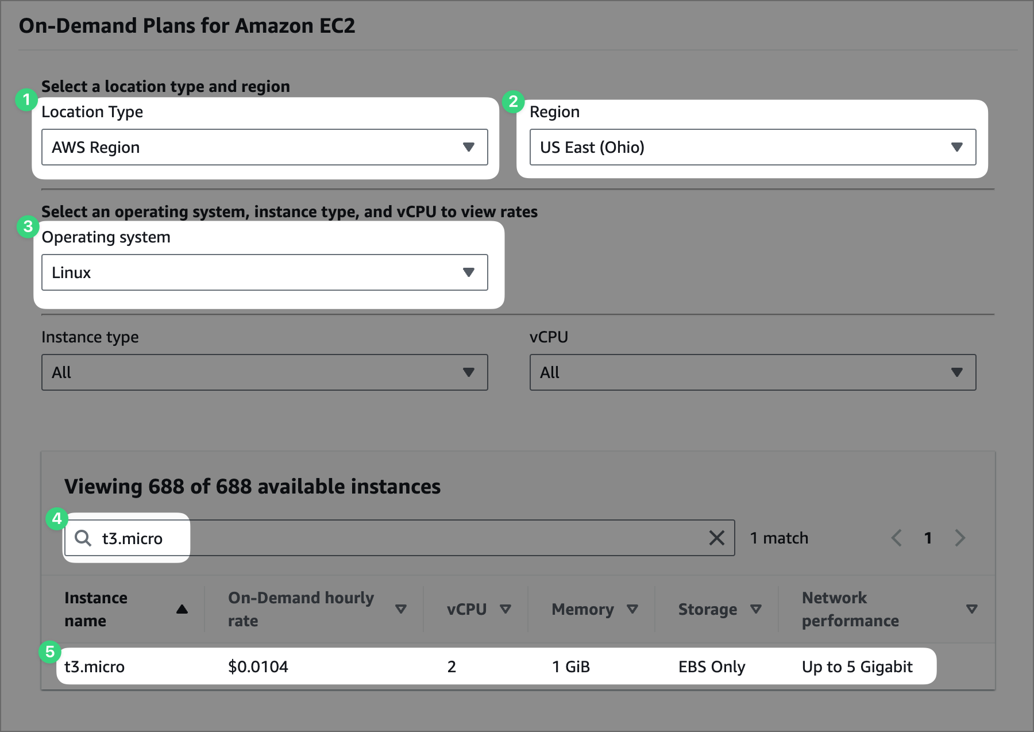Sort by vCPU column arrow

coord(506,609)
